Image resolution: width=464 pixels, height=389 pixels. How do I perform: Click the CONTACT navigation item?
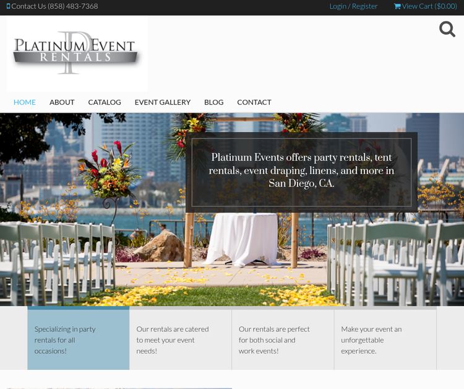254,102
